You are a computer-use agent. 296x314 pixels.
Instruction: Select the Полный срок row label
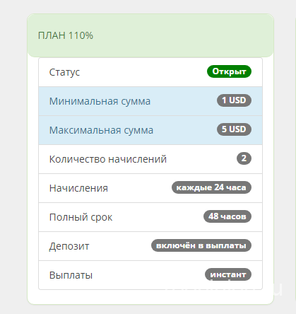click(81, 217)
